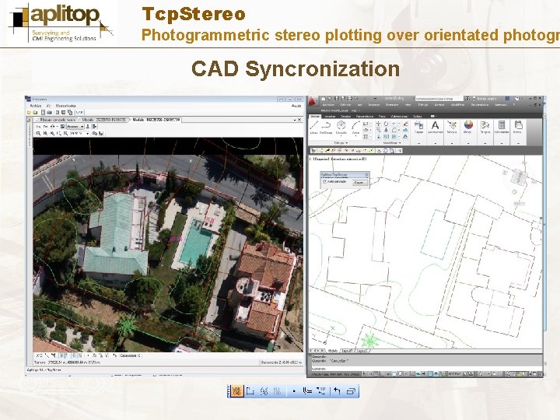The image size is (560, 420).
Task: Open the mode dropdown in the TcpStereo view toolbar
Action: (x=75, y=127)
